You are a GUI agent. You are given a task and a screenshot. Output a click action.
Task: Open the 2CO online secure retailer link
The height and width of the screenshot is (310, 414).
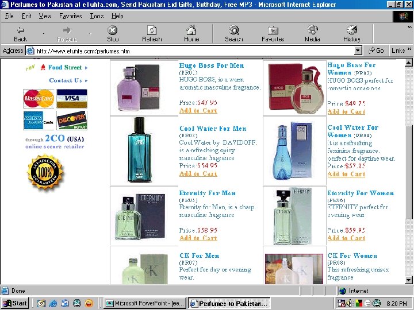[x=55, y=142]
